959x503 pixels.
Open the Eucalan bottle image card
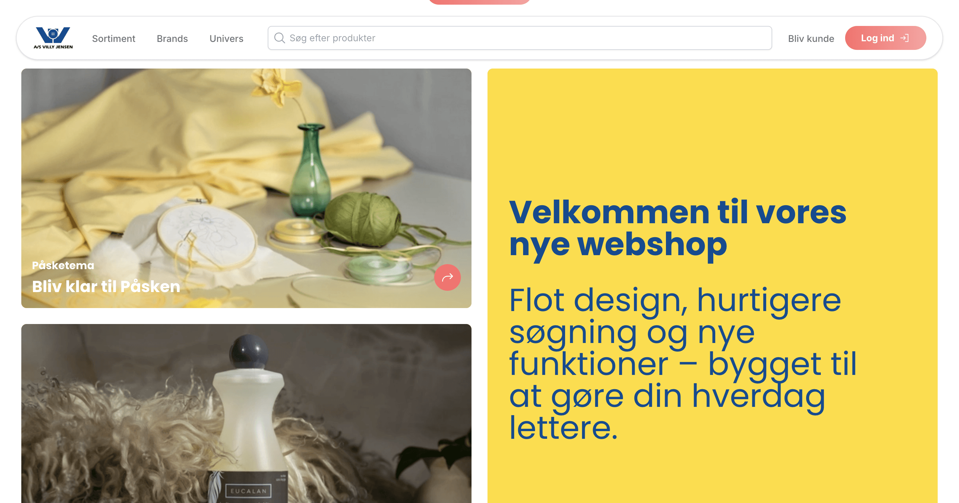coord(246,413)
